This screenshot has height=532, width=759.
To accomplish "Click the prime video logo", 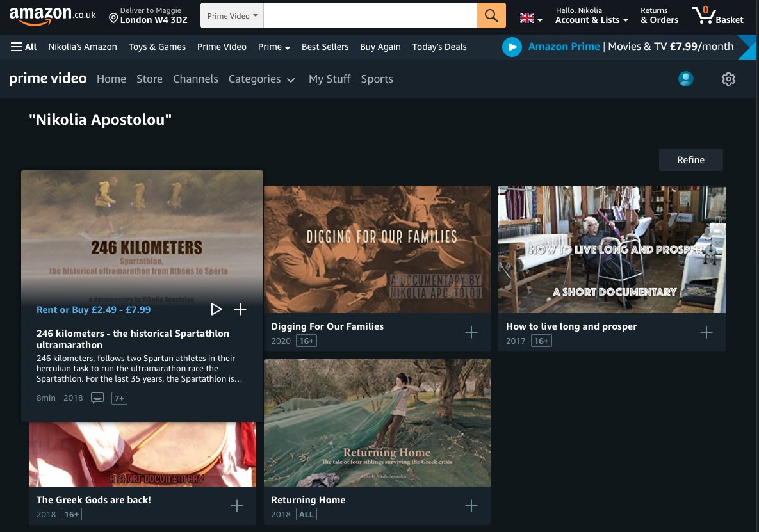I will coord(47,78).
